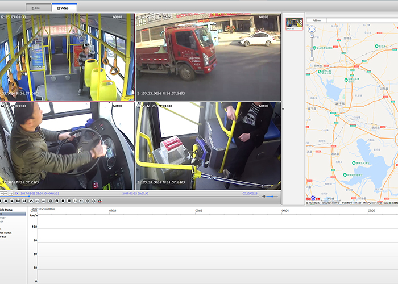Click the 09:04 timeline marker
This screenshot has height=284, width=398.
pyautogui.click(x=285, y=211)
